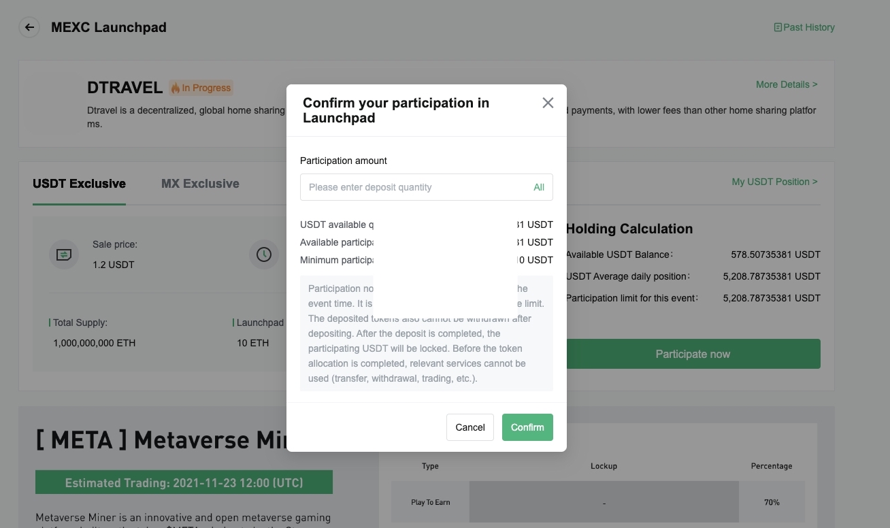Screen dimensions: 890x528
Task: Click the All button inside deposit field
Action: tap(539, 187)
